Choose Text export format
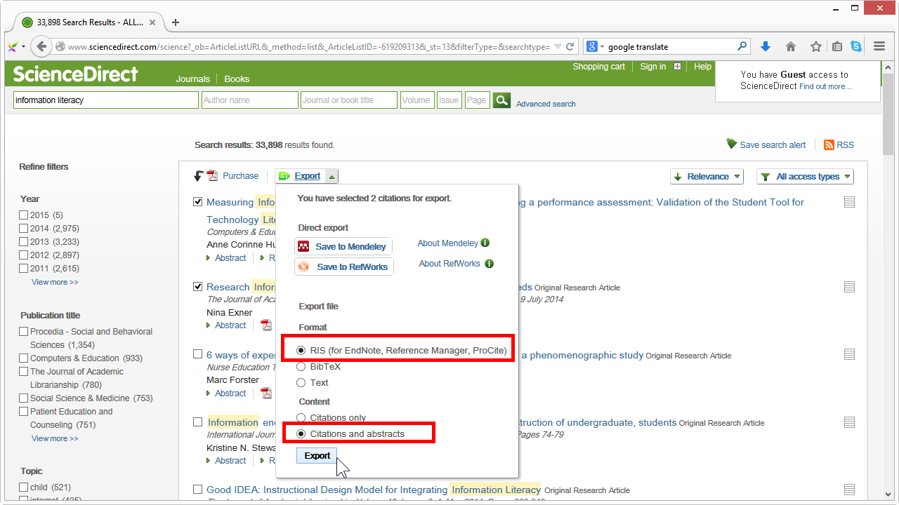The image size is (899, 505). coord(301,382)
